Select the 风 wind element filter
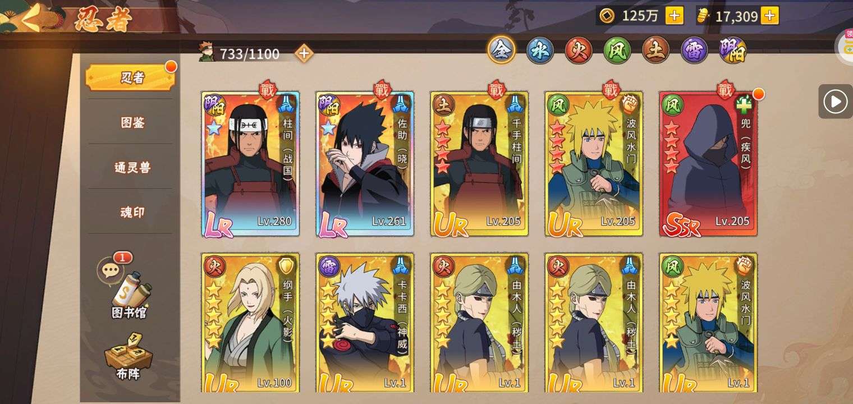 coord(617,51)
